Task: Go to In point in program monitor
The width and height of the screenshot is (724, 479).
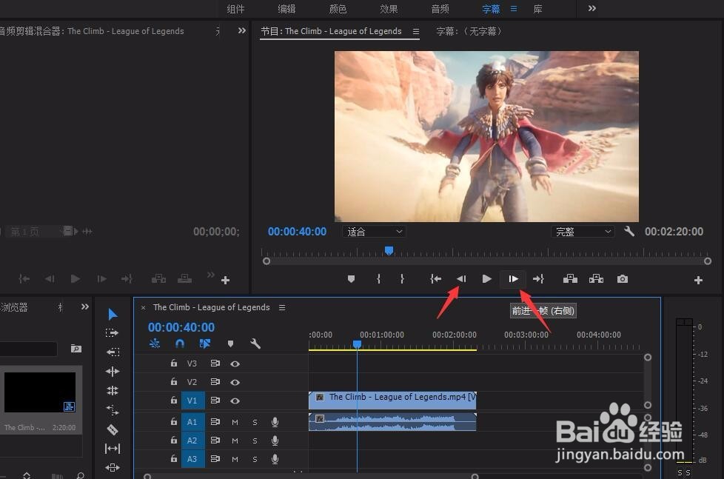Action: pos(435,279)
